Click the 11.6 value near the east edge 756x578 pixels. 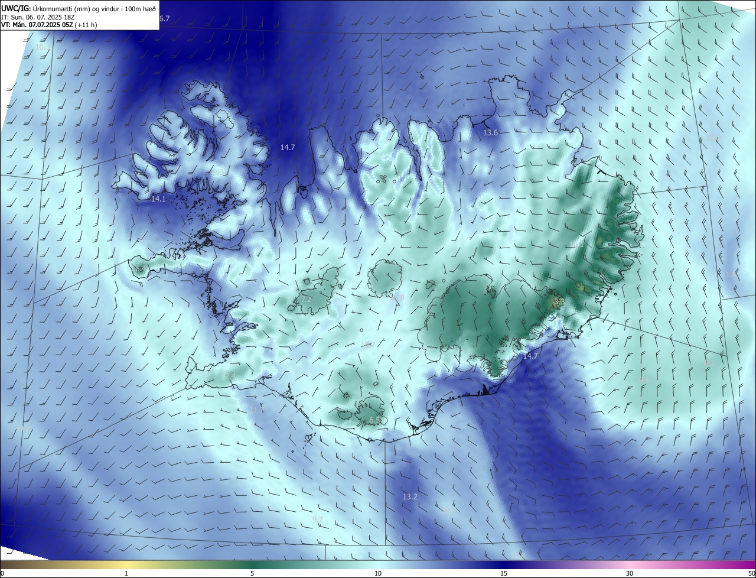click(x=731, y=275)
